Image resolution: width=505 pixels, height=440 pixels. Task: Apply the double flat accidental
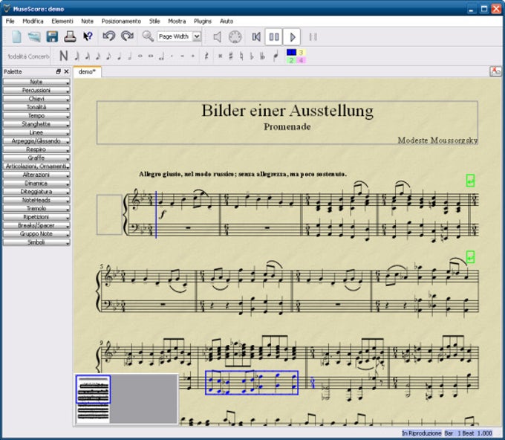click(x=263, y=56)
